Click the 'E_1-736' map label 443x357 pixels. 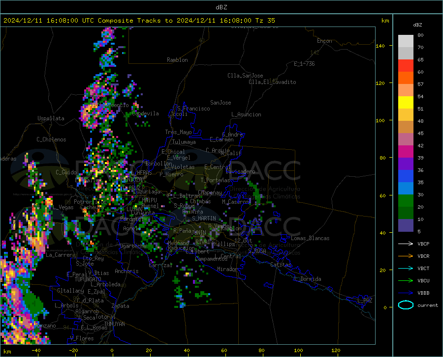click(304, 64)
